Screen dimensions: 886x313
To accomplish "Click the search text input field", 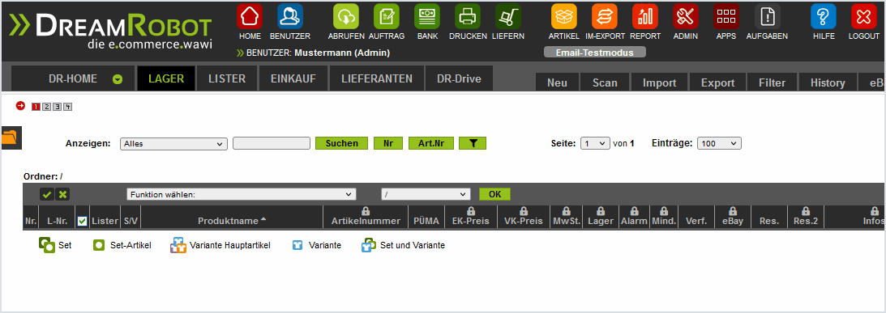I will (272, 143).
